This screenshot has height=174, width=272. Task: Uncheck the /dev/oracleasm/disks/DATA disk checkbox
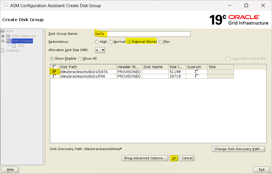[x=55, y=72]
